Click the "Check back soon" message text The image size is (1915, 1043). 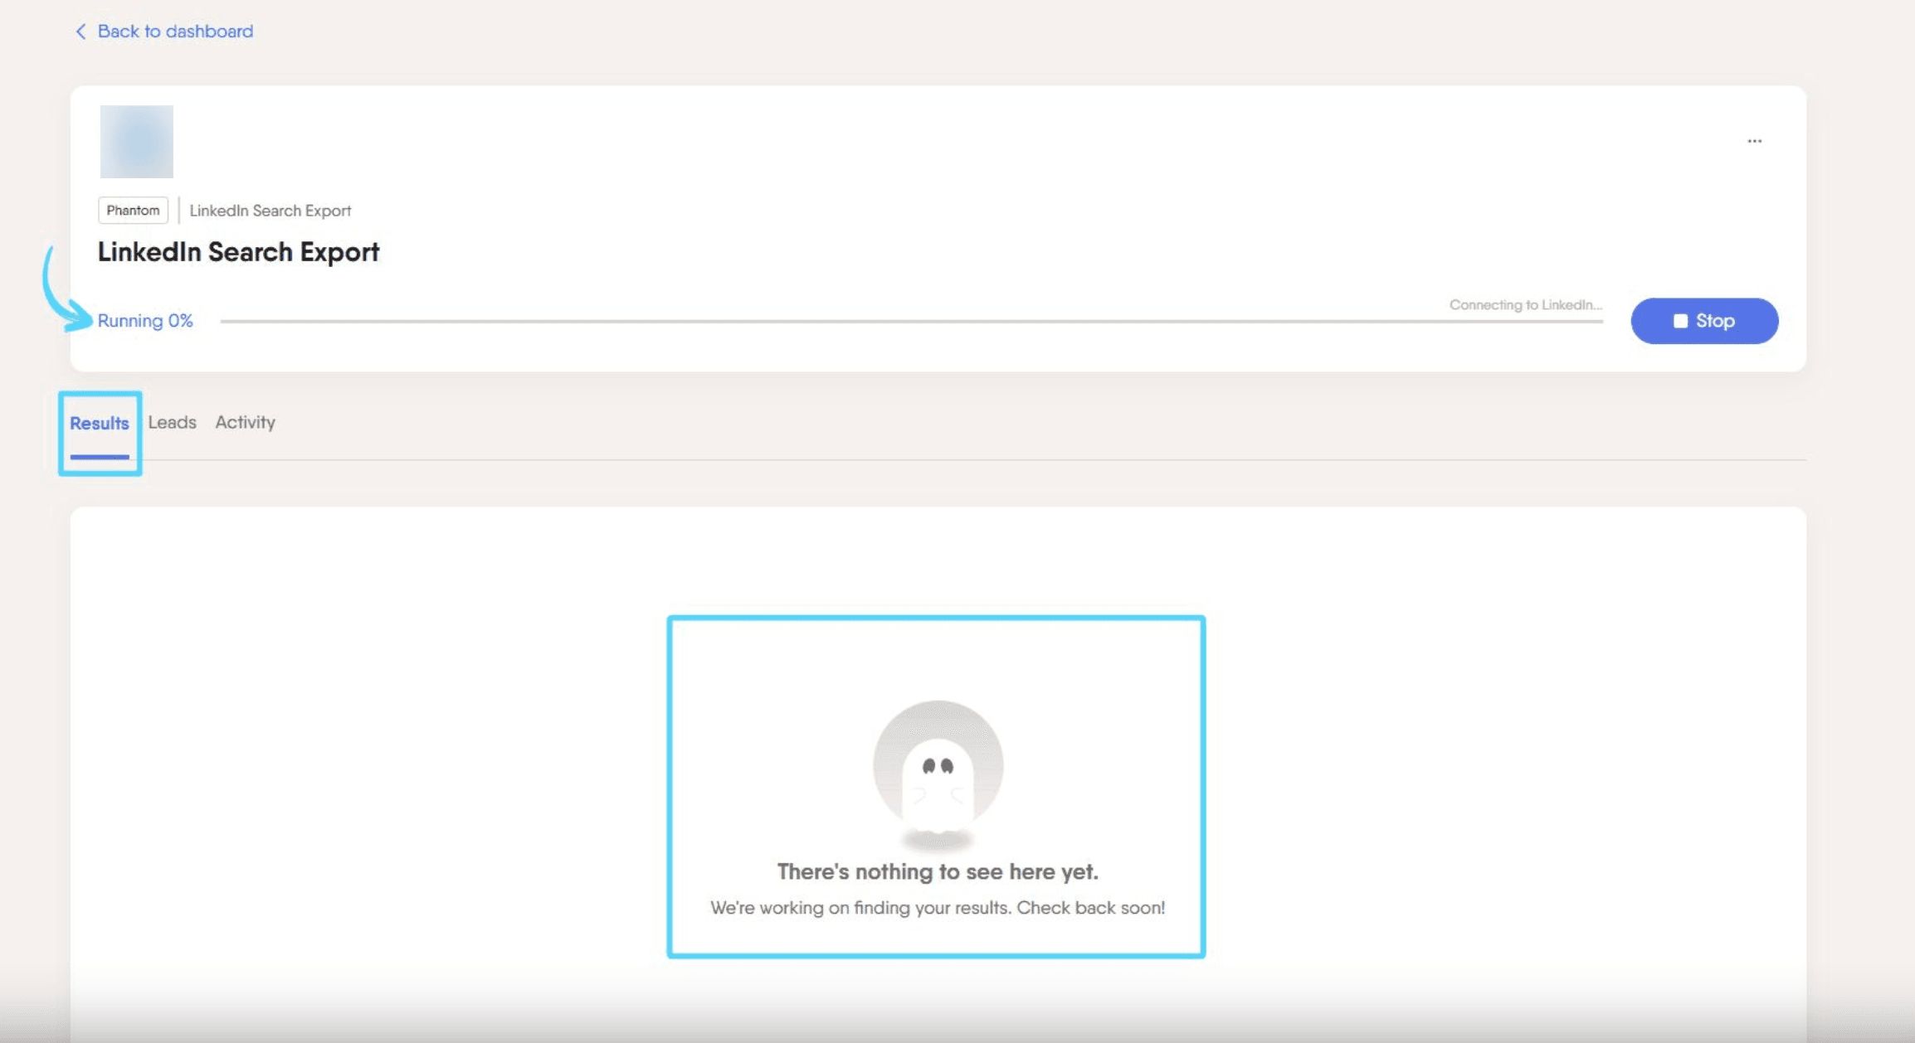coord(1090,908)
